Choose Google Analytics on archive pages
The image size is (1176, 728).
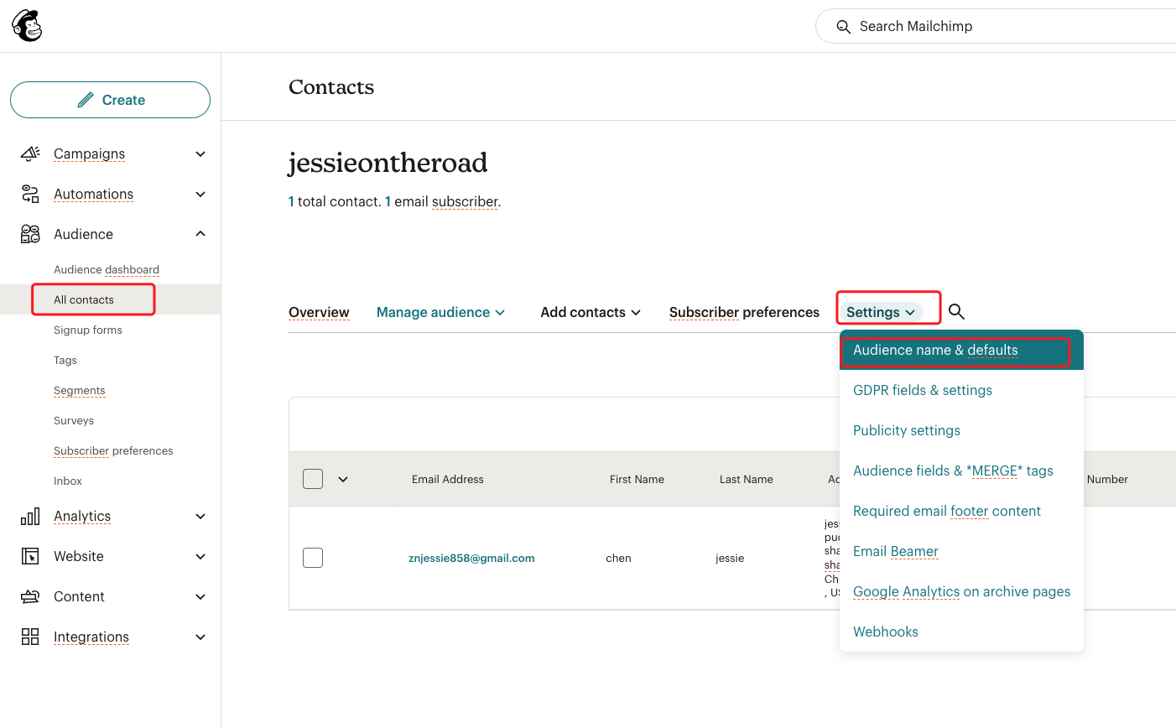(961, 591)
